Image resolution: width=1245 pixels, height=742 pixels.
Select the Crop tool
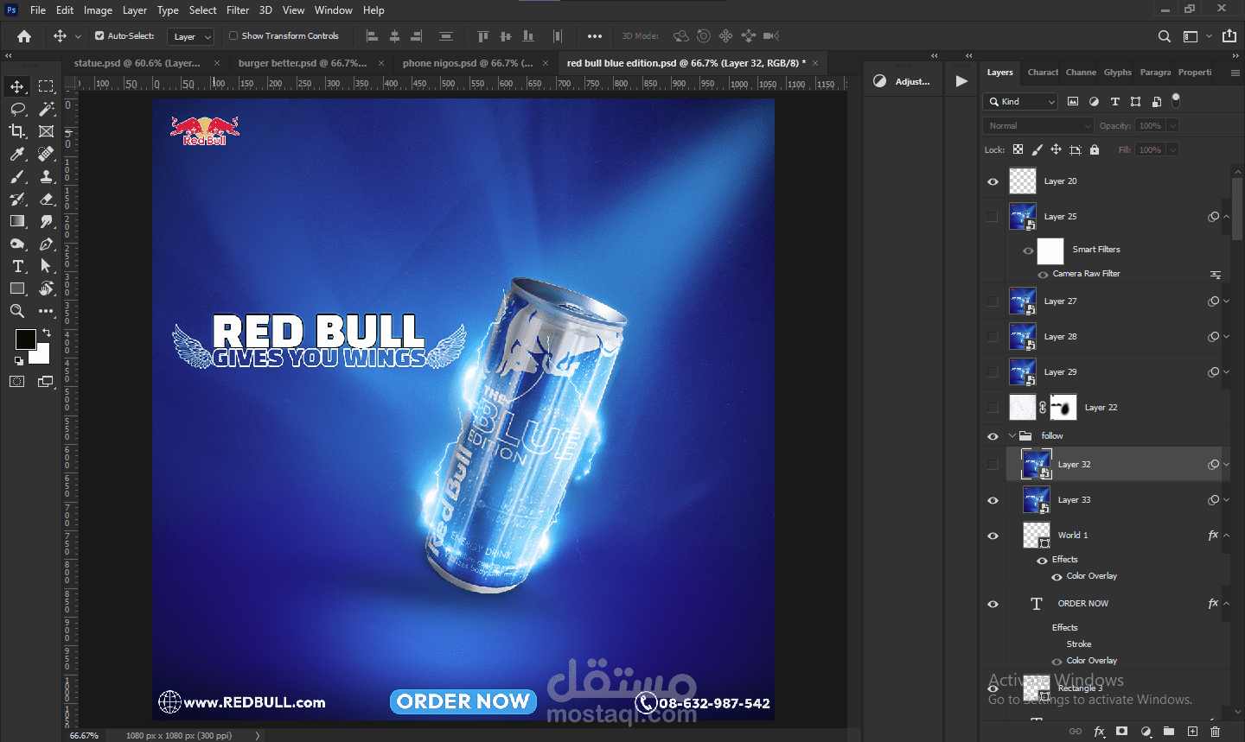point(17,131)
